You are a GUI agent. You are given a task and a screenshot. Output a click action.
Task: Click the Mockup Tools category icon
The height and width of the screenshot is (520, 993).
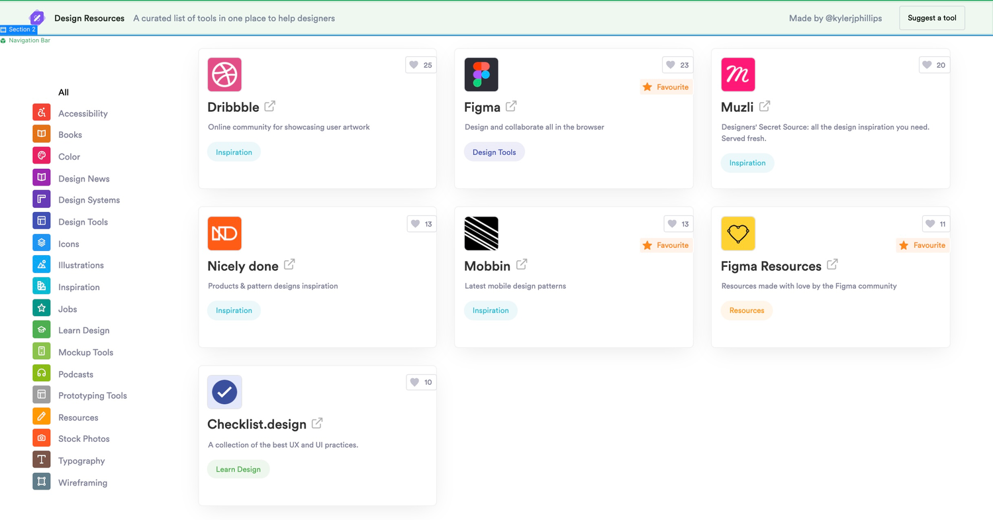coord(42,351)
